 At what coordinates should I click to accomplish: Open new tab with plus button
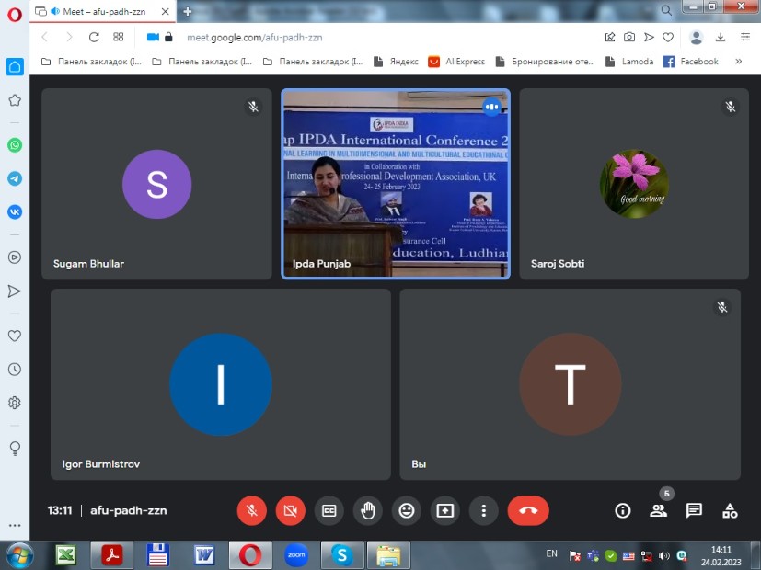pos(188,11)
